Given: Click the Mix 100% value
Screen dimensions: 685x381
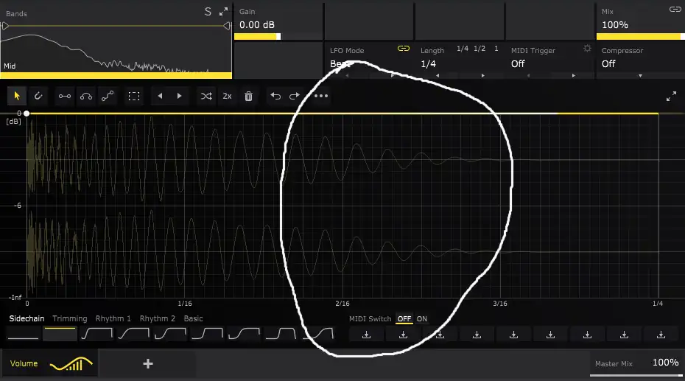Looking at the screenshot, I should point(615,25).
